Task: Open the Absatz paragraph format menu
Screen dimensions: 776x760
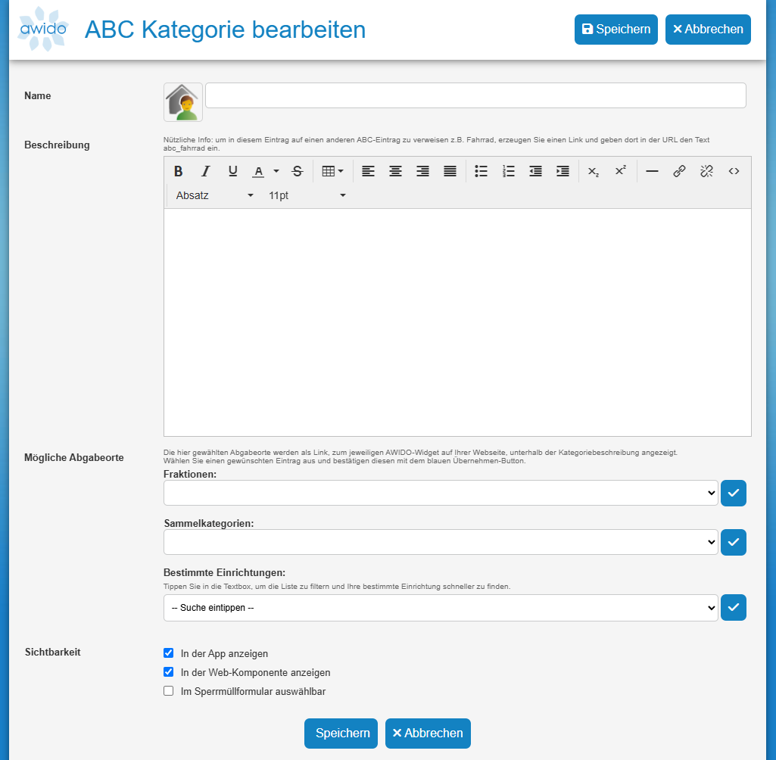Action: [214, 195]
